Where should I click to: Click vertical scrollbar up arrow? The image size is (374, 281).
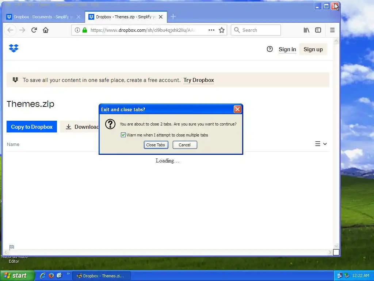[336, 41]
